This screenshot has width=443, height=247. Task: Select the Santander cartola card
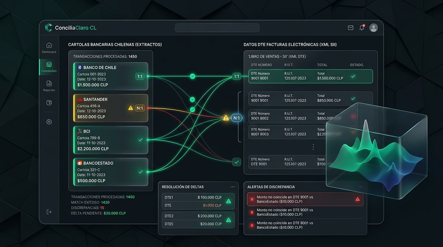point(110,108)
